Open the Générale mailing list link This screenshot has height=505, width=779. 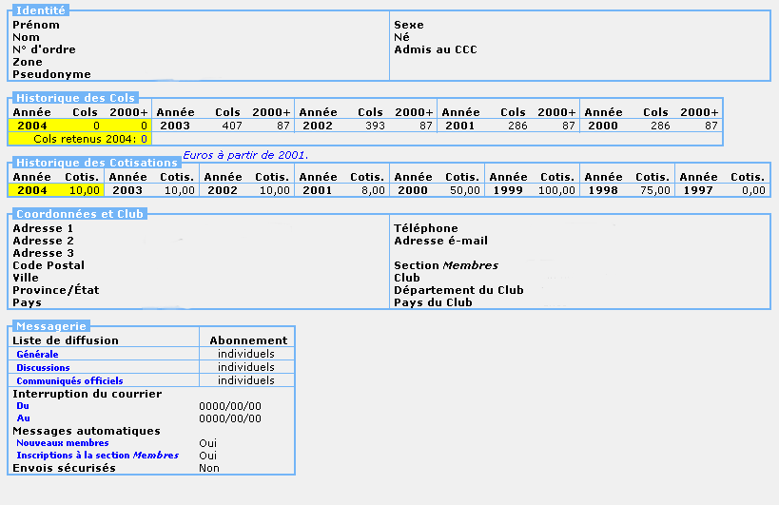[x=37, y=355]
